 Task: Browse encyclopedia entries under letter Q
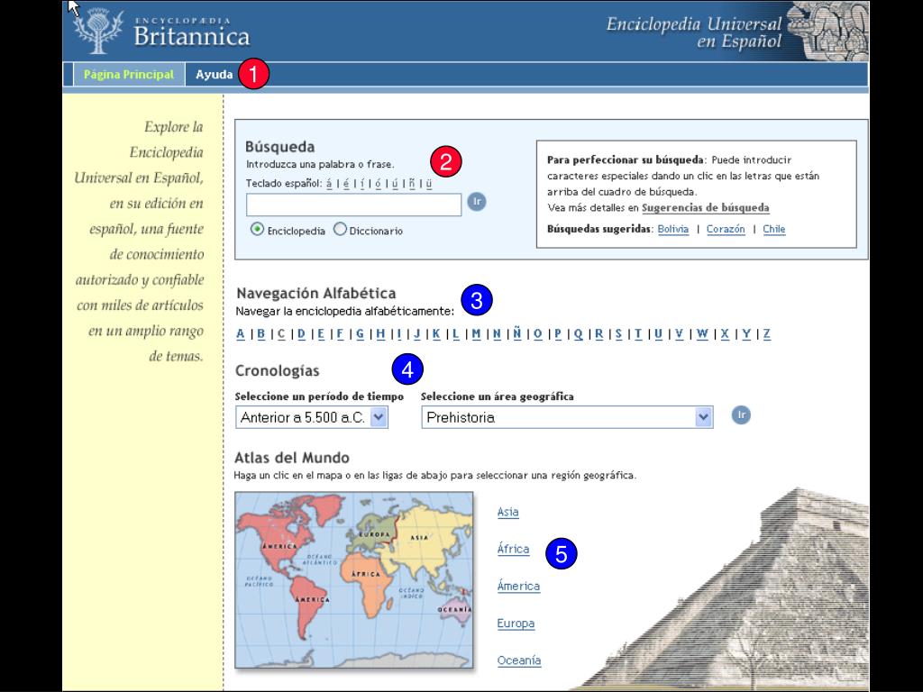click(x=578, y=334)
